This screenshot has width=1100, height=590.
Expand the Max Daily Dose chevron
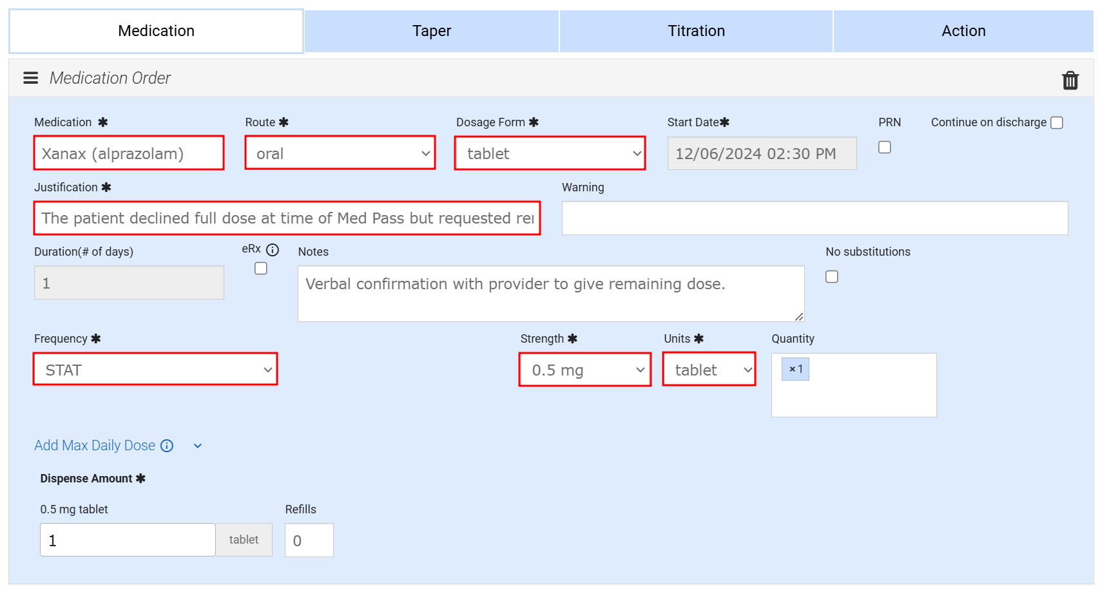[x=198, y=446]
